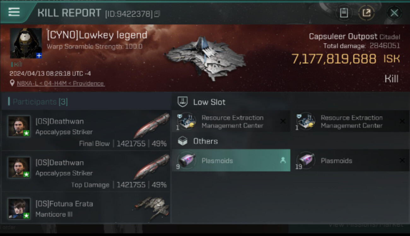Click the Manticore III ship image
The height and width of the screenshot is (236, 410).
(x=151, y=208)
